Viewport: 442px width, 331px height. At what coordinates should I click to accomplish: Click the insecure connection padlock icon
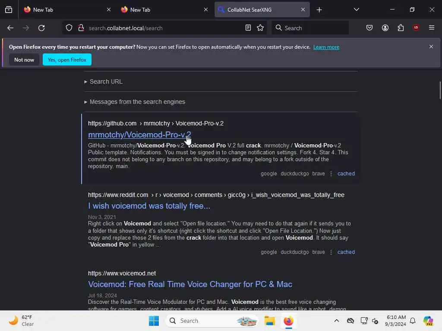click(81, 28)
